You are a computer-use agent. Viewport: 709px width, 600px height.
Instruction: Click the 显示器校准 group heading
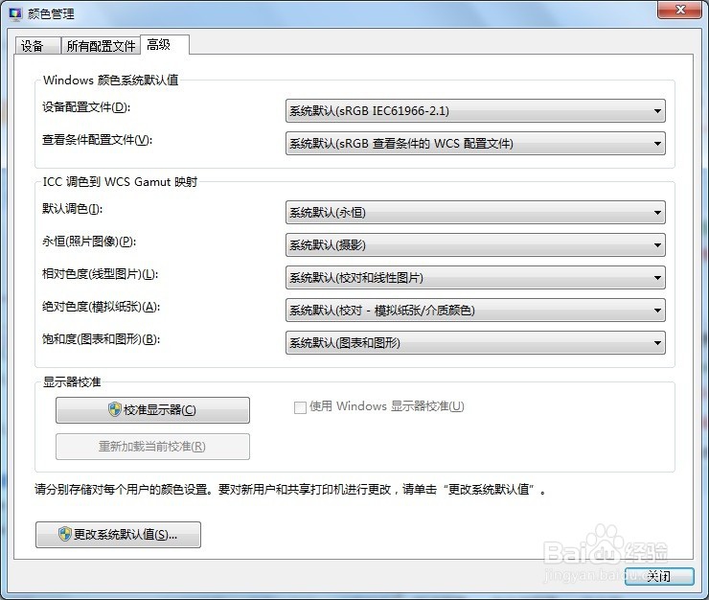coord(72,381)
